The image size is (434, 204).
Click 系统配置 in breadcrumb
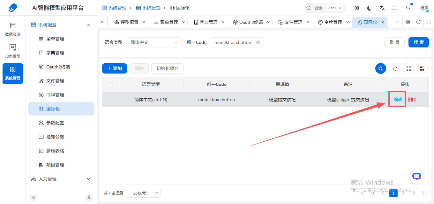coord(148,8)
